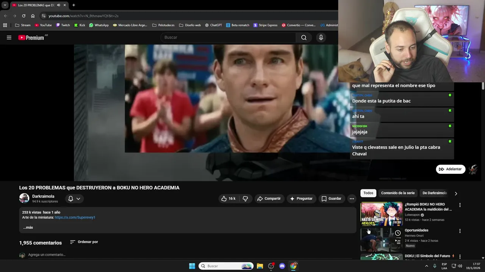Open File Explorer from taskbar
The height and width of the screenshot is (272, 485).
(260, 266)
